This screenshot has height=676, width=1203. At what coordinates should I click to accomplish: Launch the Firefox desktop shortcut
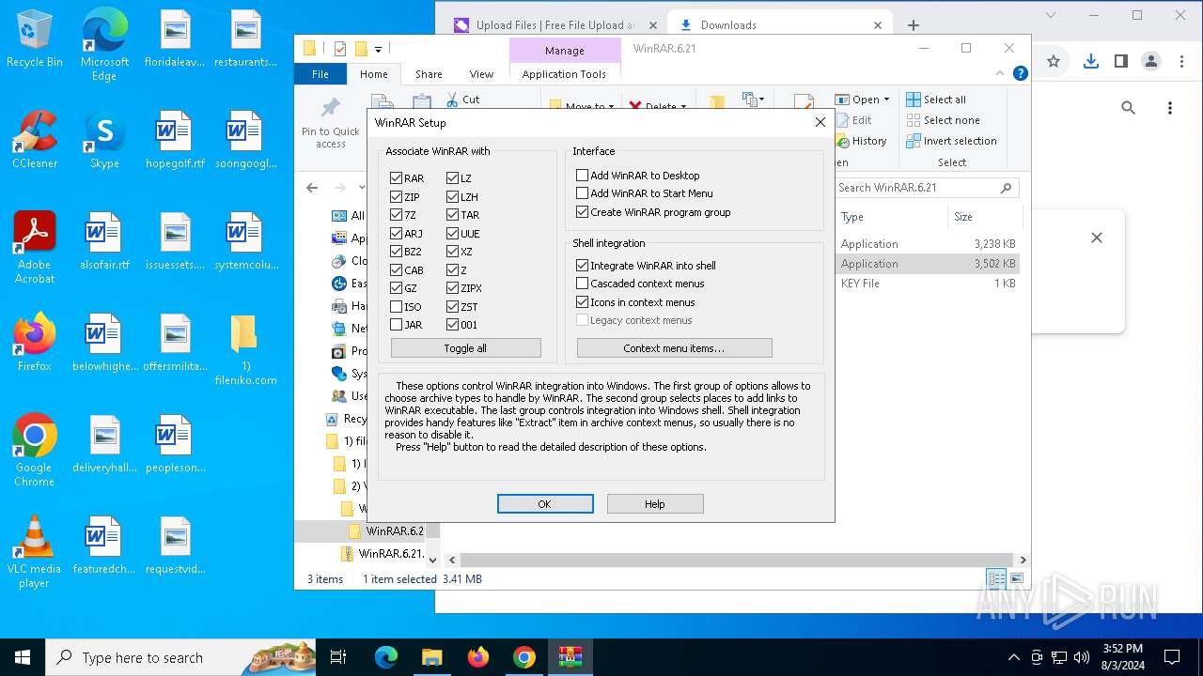pos(34,343)
